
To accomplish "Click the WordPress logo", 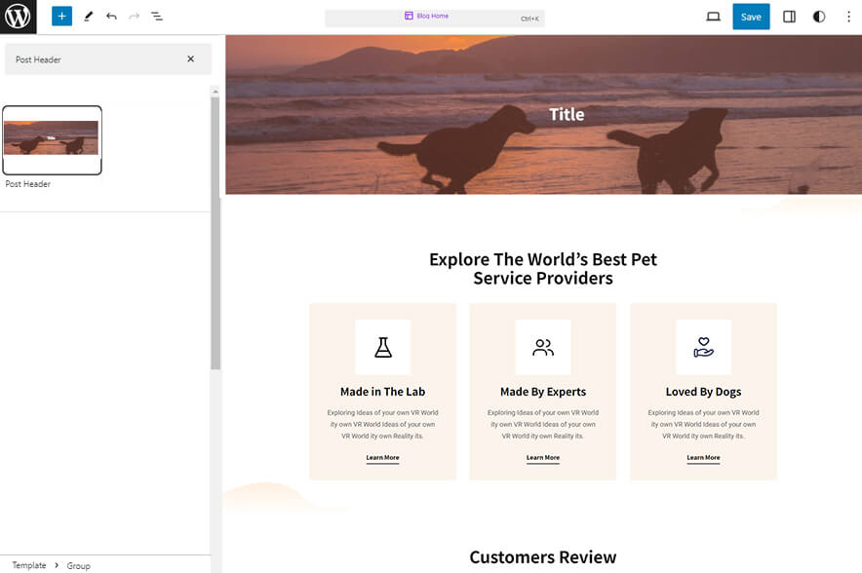I will coord(17,16).
